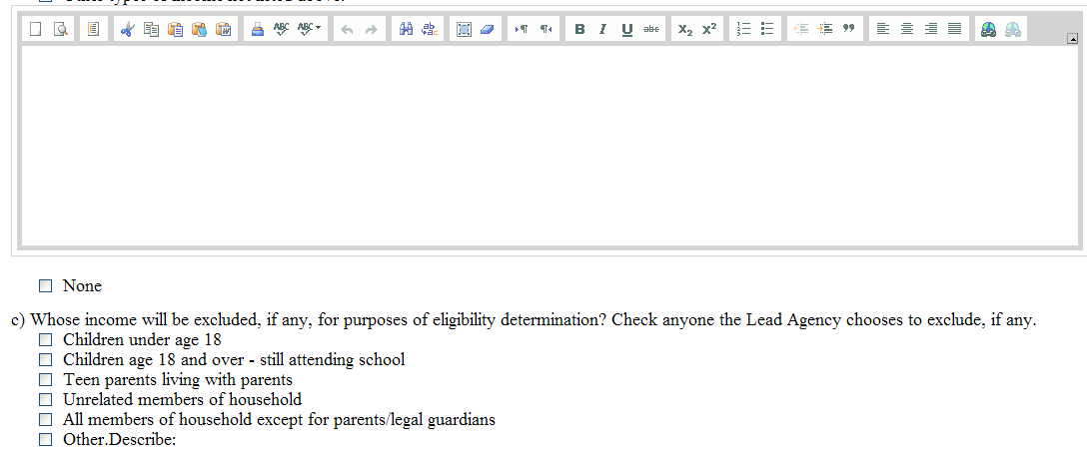1087x449 pixels.
Task: Check All members of household except parents
Action: point(46,419)
